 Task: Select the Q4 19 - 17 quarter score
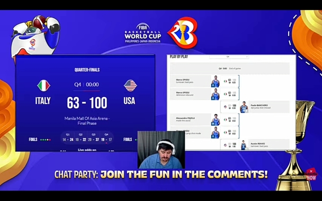pos(106,138)
